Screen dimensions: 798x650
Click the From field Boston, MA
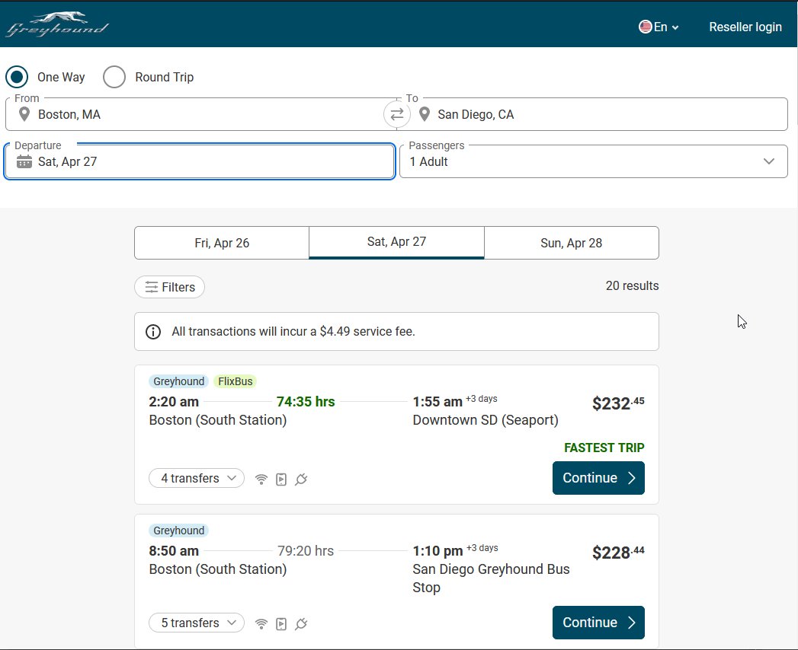click(x=200, y=114)
